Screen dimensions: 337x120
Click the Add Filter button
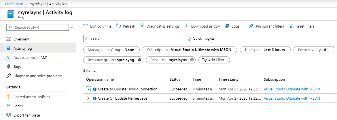coord(214,60)
